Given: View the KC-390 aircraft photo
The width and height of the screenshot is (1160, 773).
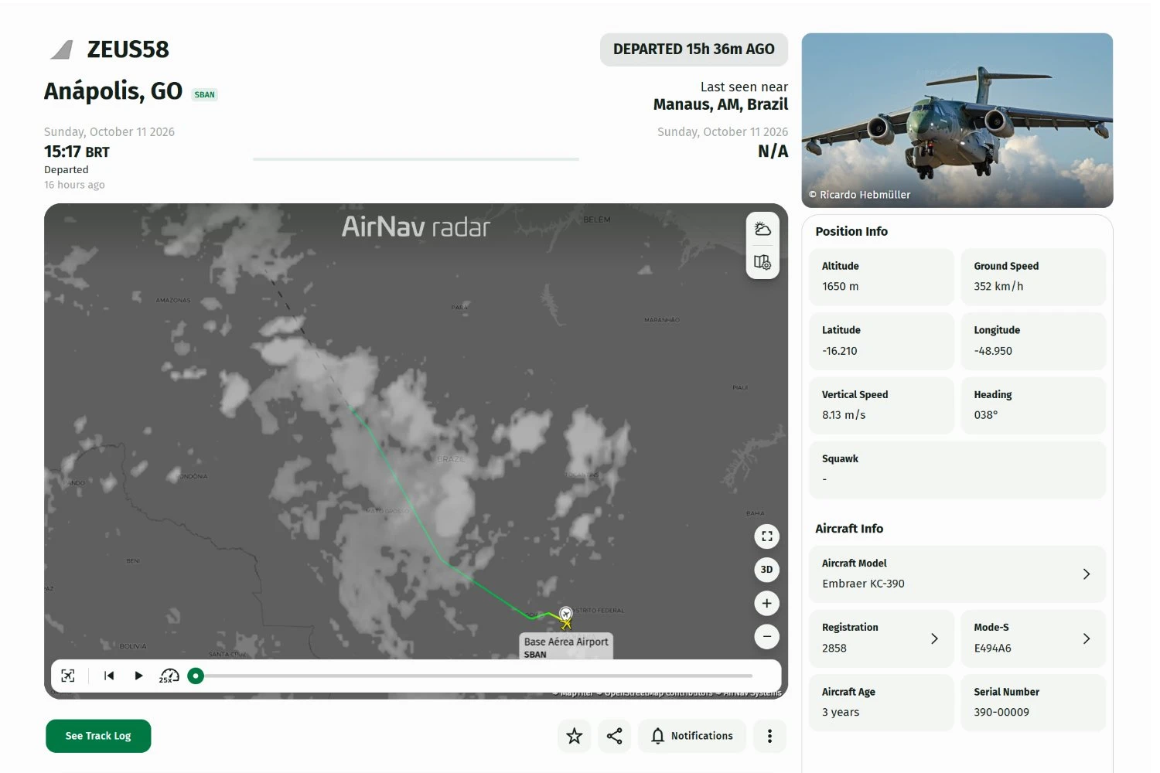Looking at the screenshot, I should click(x=957, y=120).
